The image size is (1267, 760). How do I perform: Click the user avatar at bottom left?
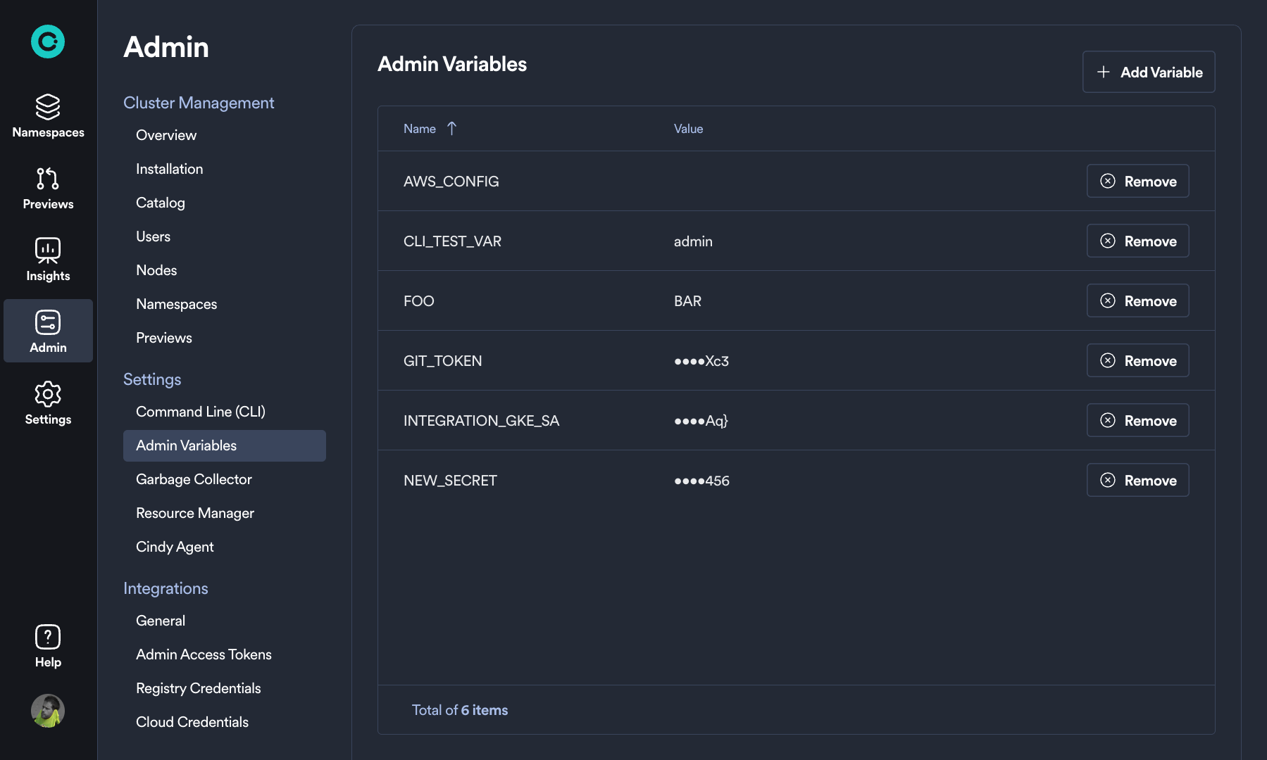click(47, 711)
